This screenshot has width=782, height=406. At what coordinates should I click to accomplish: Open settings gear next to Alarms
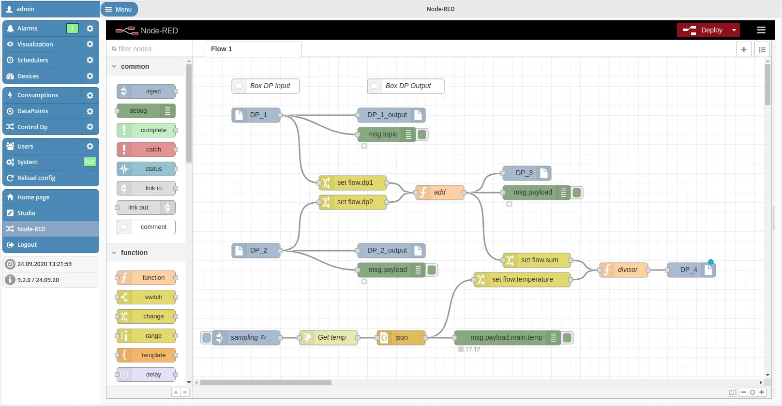tap(90, 29)
